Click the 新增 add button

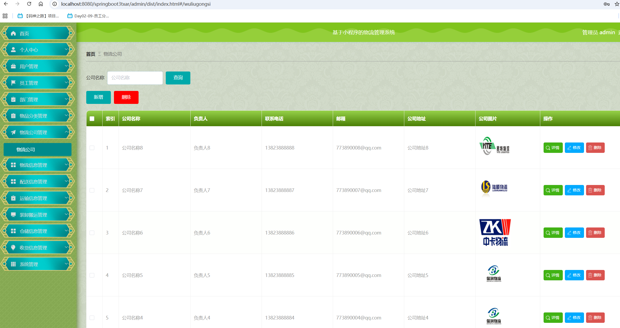pyautogui.click(x=98, y=97)
